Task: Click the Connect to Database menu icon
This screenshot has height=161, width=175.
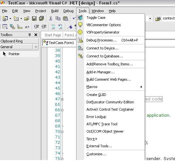Action: click(x=80, y=56)
